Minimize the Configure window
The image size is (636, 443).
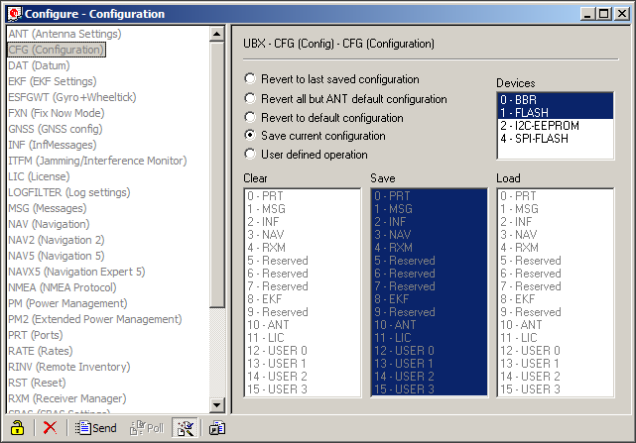click(x=588, y=14)
